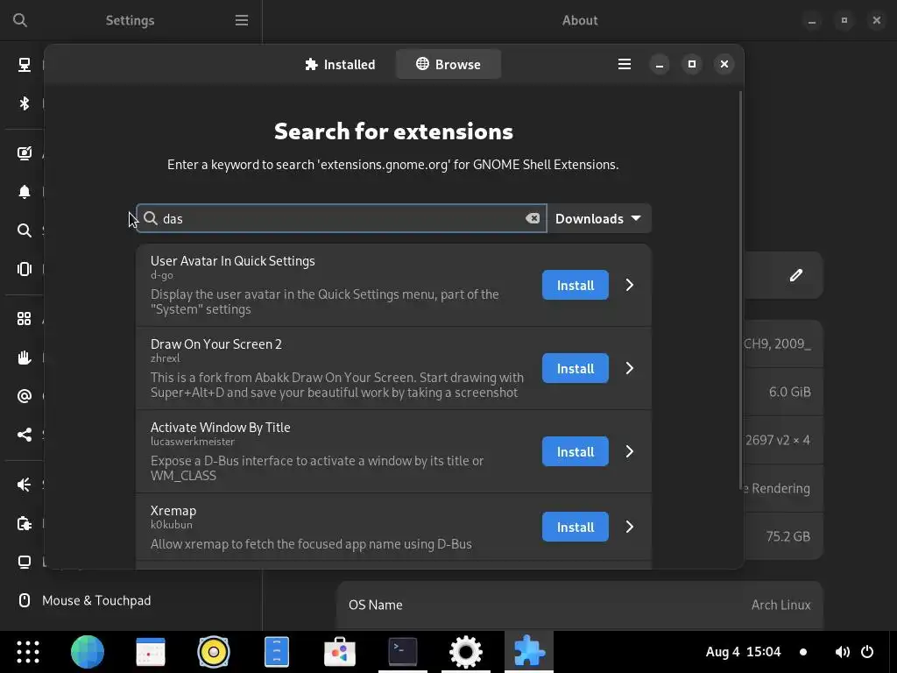Image resolution: width=897 pixels, height=673 pixels.
Task: Expand details for Draw On Your Screen 2
Action: (x=629, y=368)
